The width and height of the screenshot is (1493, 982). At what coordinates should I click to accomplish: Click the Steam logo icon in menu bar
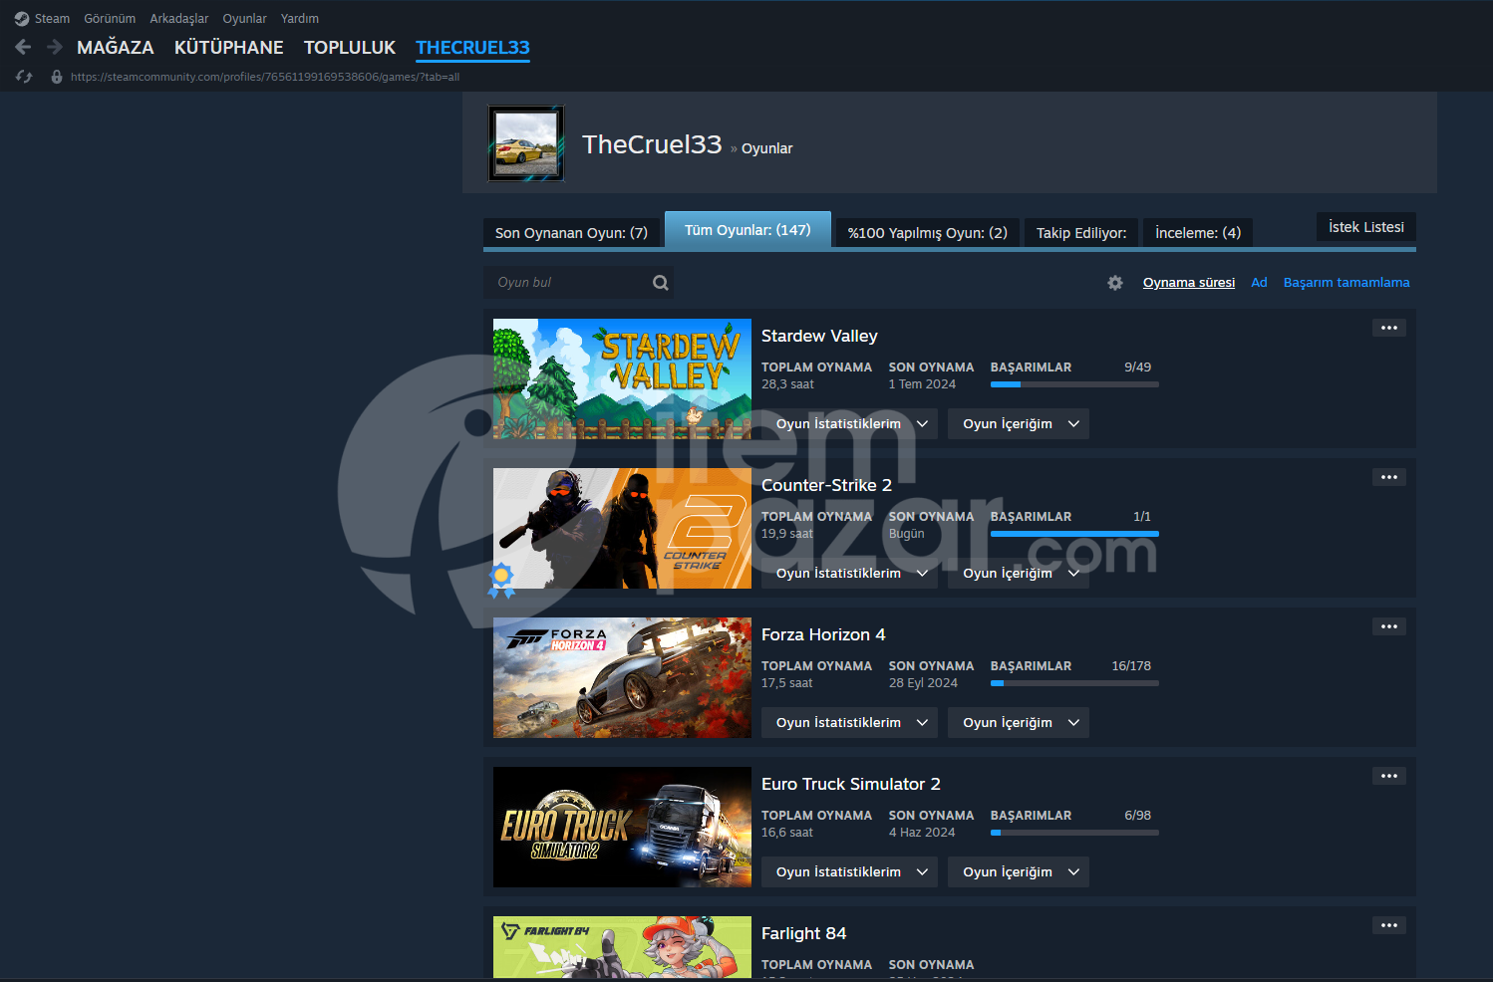[22, 19]
